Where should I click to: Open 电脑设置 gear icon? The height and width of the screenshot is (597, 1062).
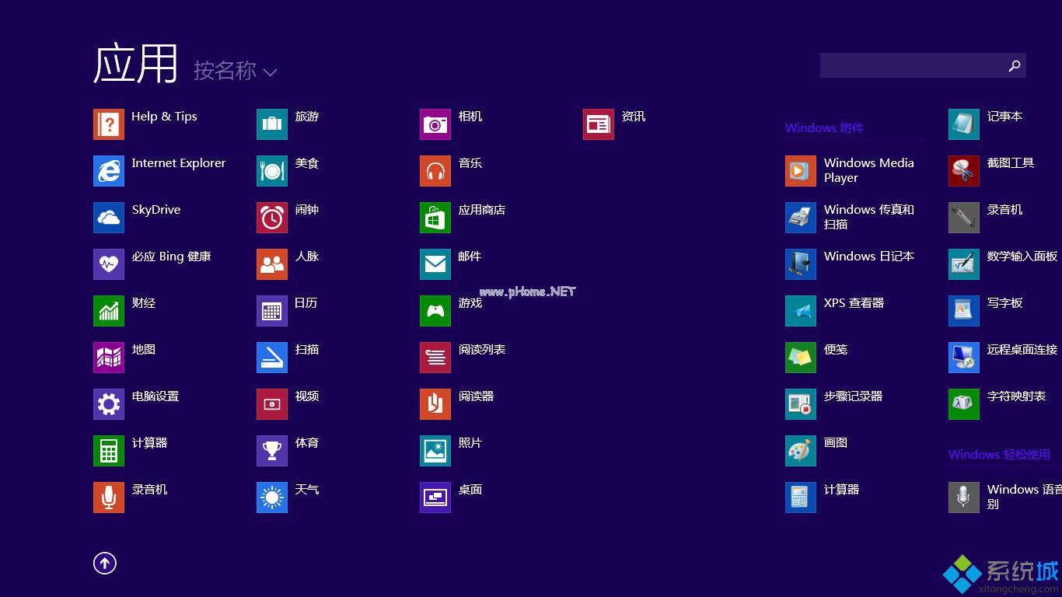pyautogui.click(x=109, y=404)
